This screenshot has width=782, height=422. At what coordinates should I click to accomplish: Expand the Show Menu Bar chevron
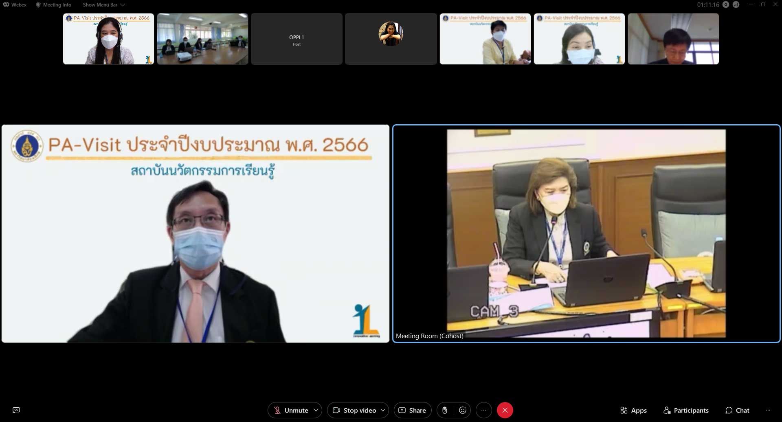[x=123, y=5]
